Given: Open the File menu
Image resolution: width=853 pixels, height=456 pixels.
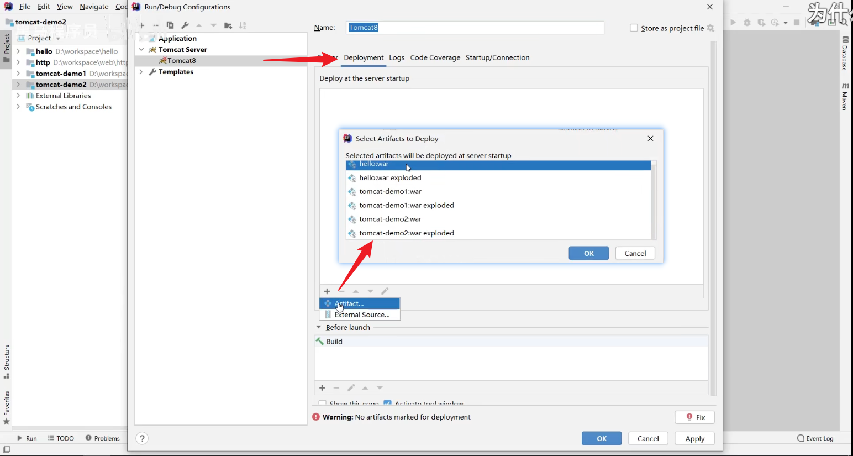Looking at the screenshot, I should 25,7.
